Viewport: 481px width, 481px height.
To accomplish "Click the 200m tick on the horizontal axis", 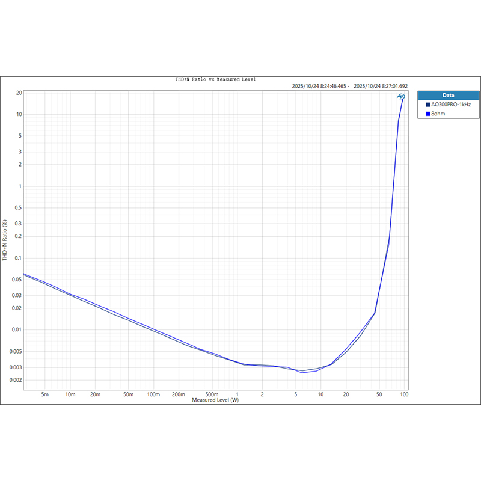I will pyautogui.click(x=179, y=394).
